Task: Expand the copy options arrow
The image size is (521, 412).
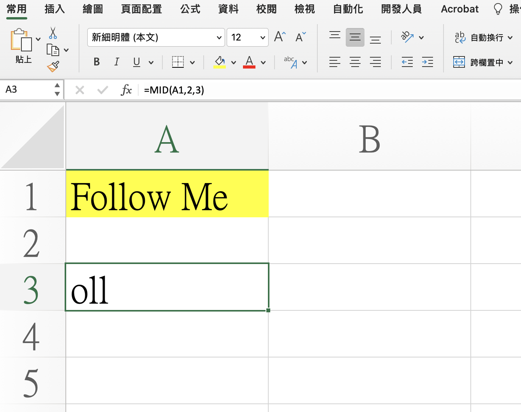Action: (x=66, y=50)
